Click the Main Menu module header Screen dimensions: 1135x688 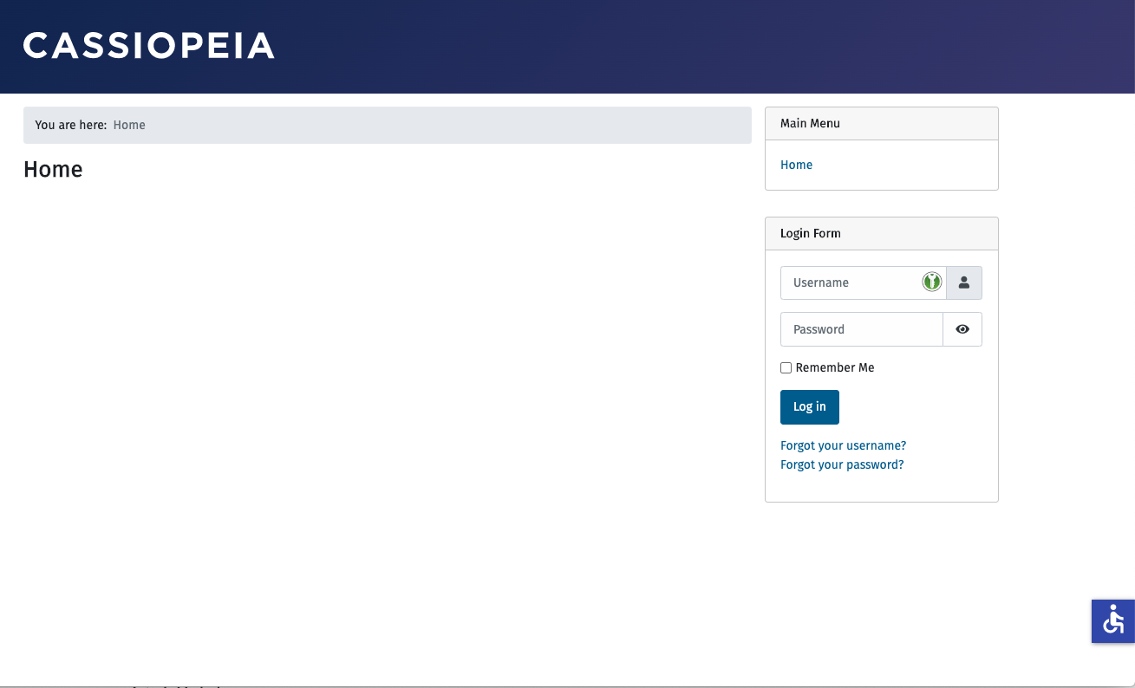810,123
